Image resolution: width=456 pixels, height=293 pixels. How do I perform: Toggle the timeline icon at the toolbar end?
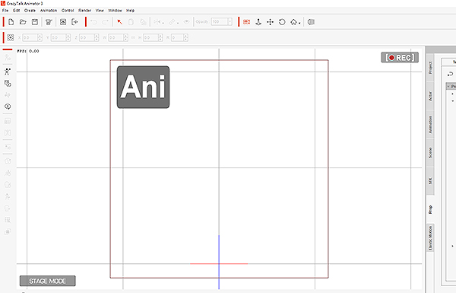click(311, 22)
